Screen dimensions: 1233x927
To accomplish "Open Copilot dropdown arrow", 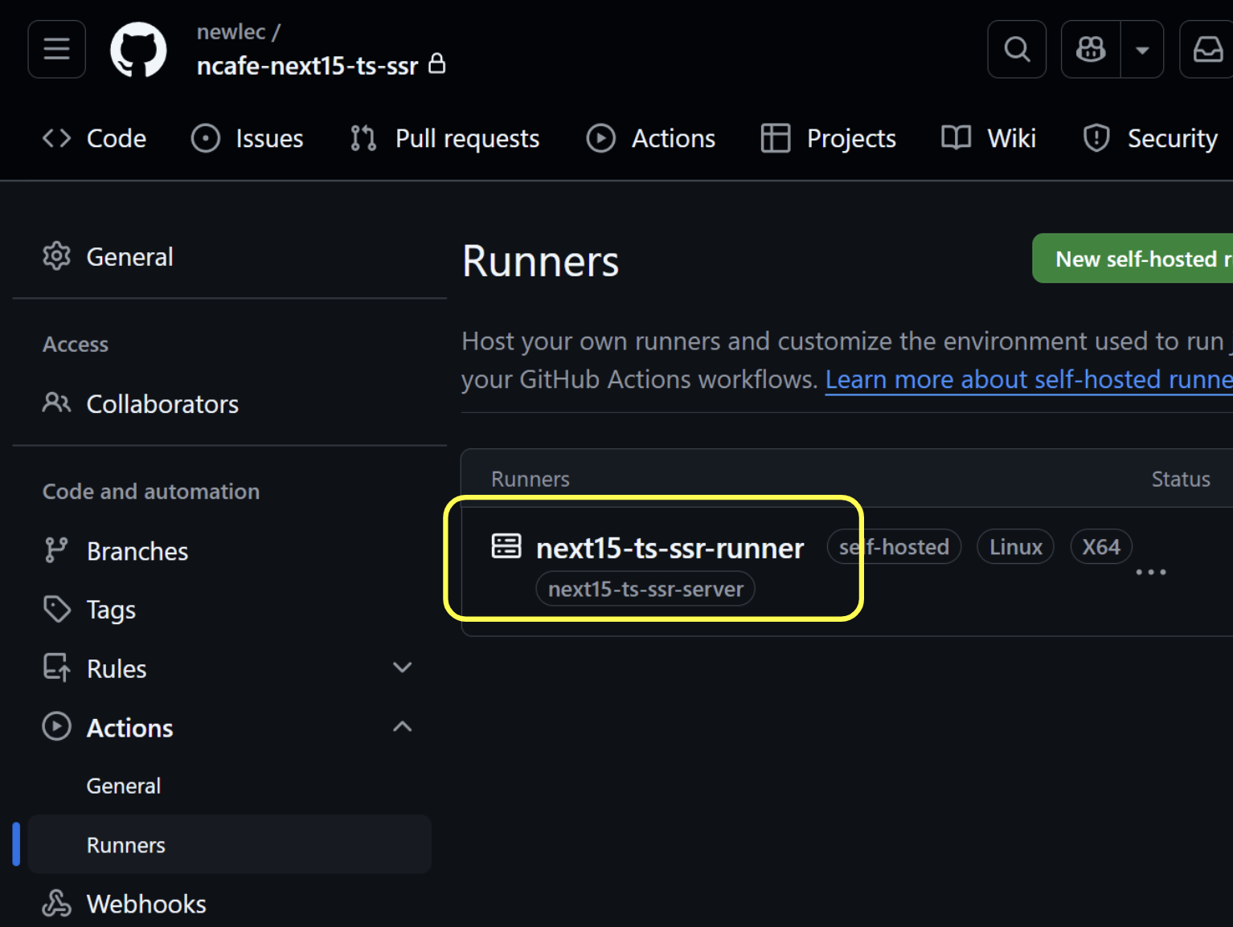I will [1142, 49].
